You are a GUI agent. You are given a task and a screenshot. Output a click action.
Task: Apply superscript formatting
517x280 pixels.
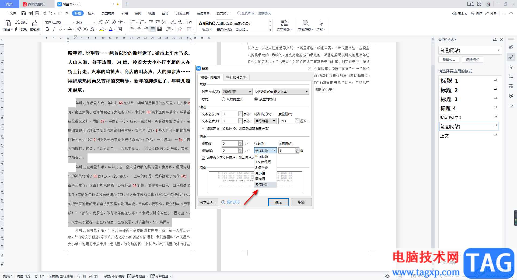79,29
